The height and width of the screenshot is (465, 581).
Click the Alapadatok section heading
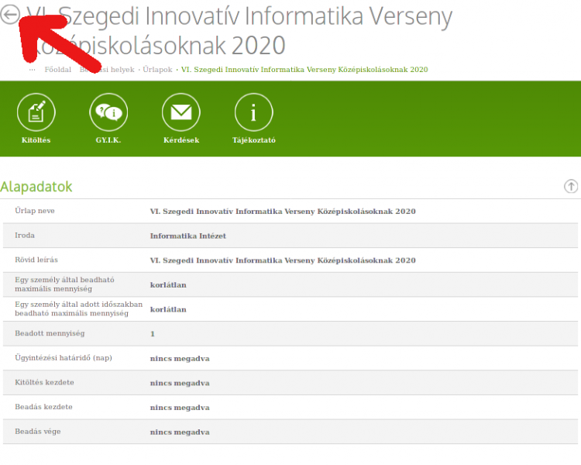click(x=36, y=187)
